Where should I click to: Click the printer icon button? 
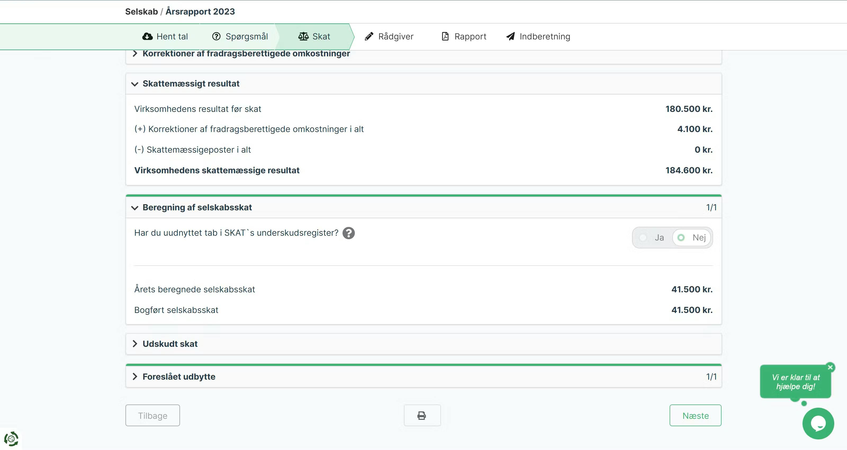(422, 416)
